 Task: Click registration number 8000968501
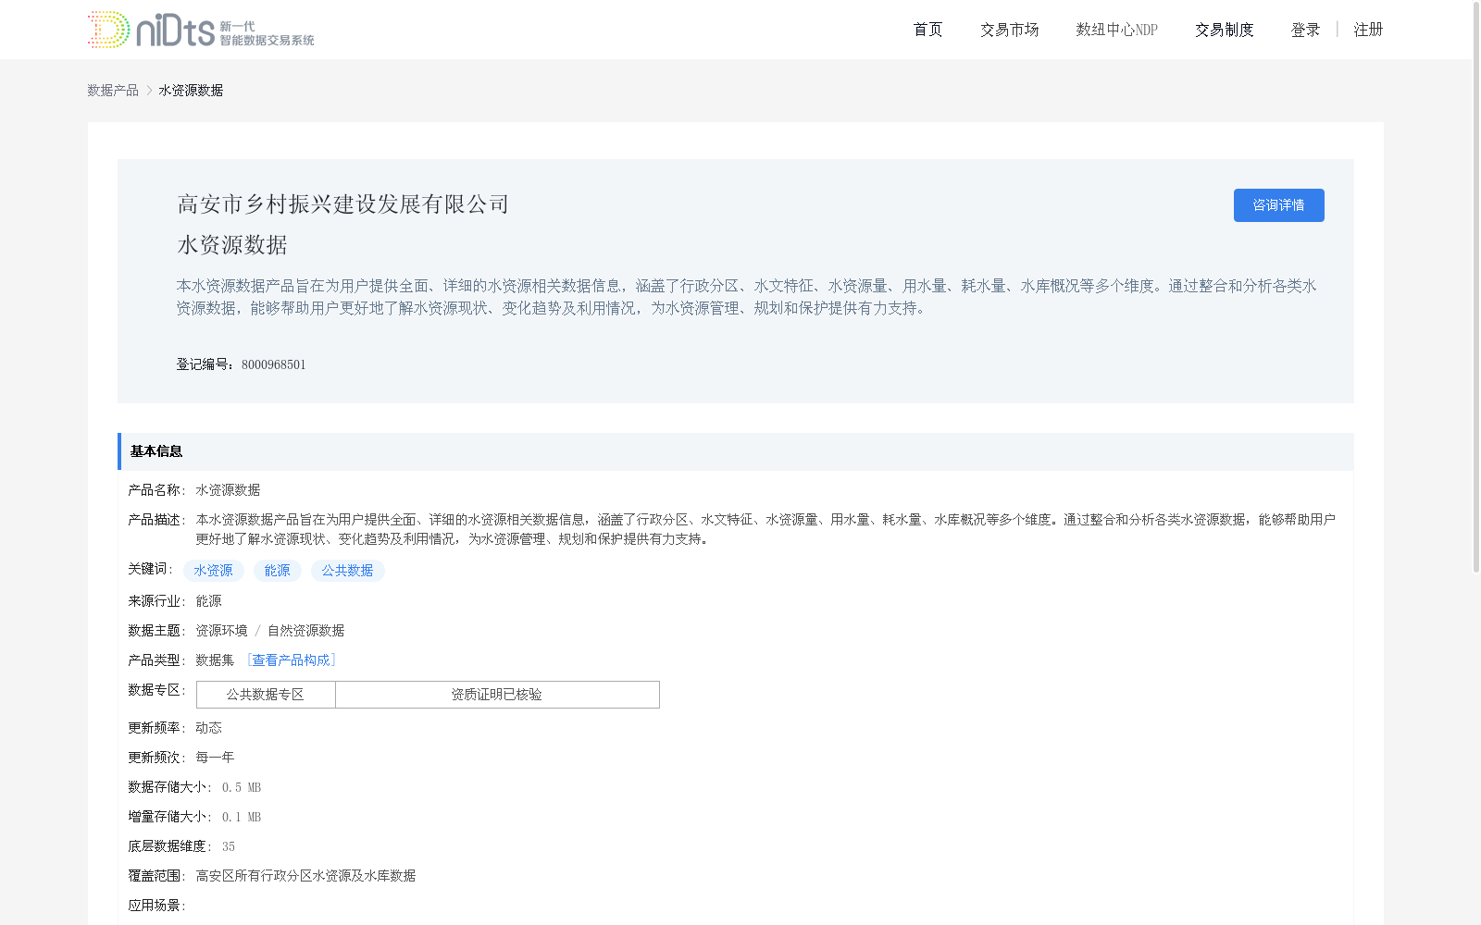[x=274, y=364]
